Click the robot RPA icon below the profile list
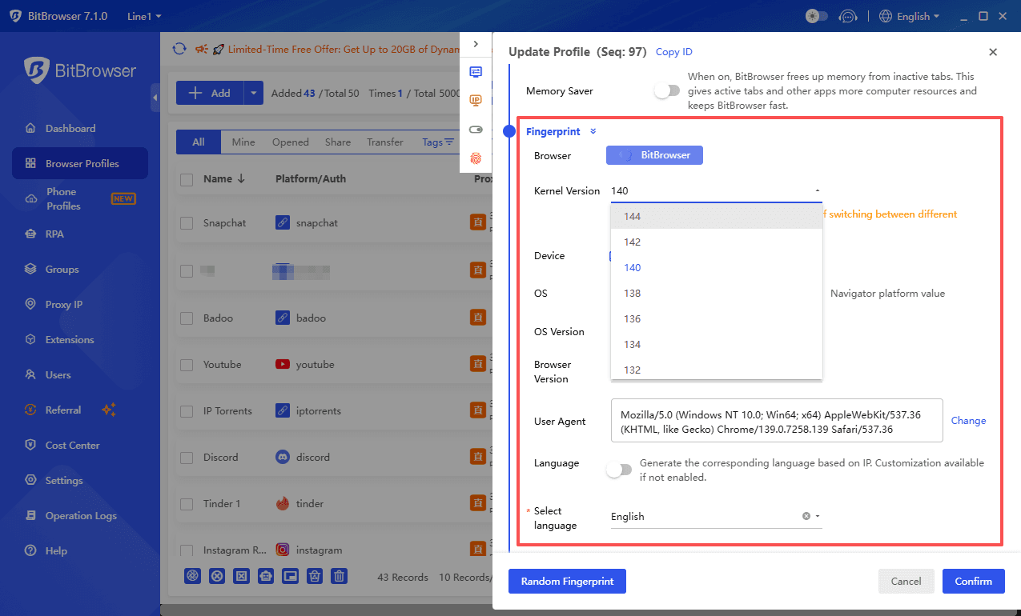The height and width of the screenshot is (616, 1021). (x=266, y=575)
